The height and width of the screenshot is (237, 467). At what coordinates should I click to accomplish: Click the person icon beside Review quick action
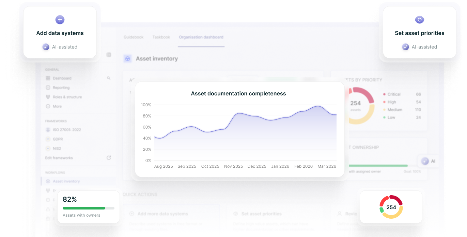[x=339, y=214]
